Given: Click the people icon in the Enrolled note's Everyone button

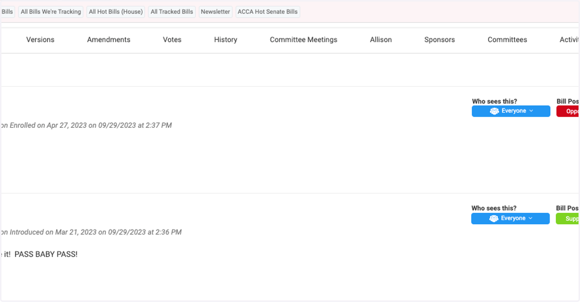Looking at the screenshot, I should (494, 111).
